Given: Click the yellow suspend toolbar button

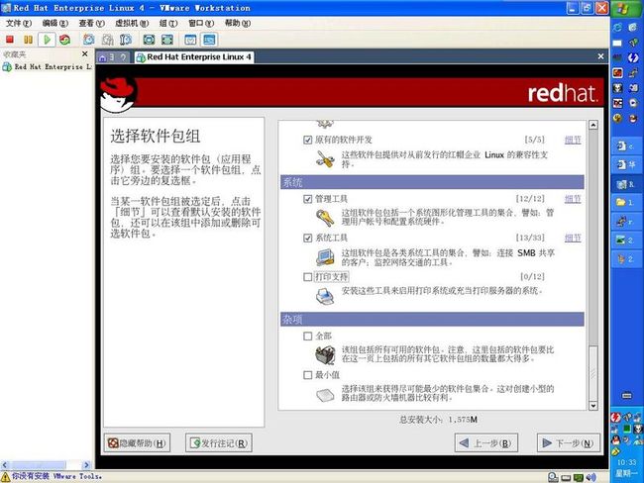Looking at the screenshot, I should pyautogui.click(x=28, y=40).
